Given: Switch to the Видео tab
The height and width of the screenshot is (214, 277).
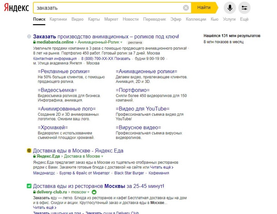Looking at the screenshot, I should point(77,19).
